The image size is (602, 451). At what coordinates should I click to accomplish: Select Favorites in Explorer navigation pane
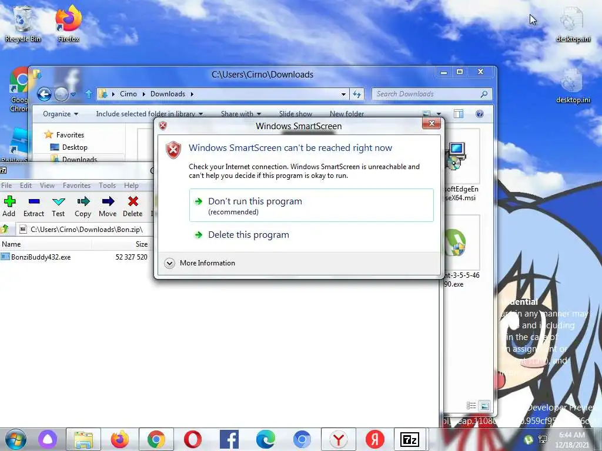[63, 134]
